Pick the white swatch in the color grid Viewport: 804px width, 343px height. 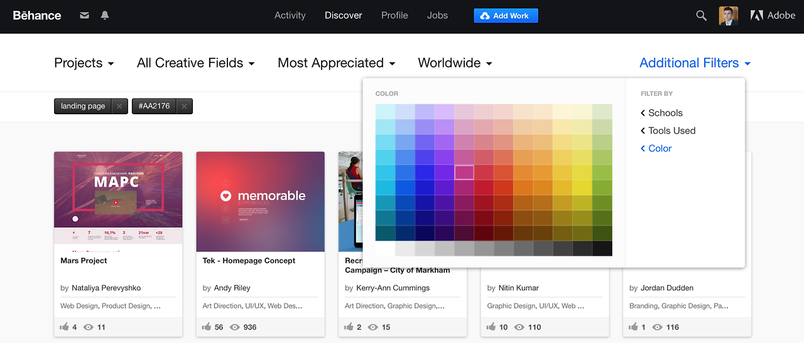click(x=385, y=249)
